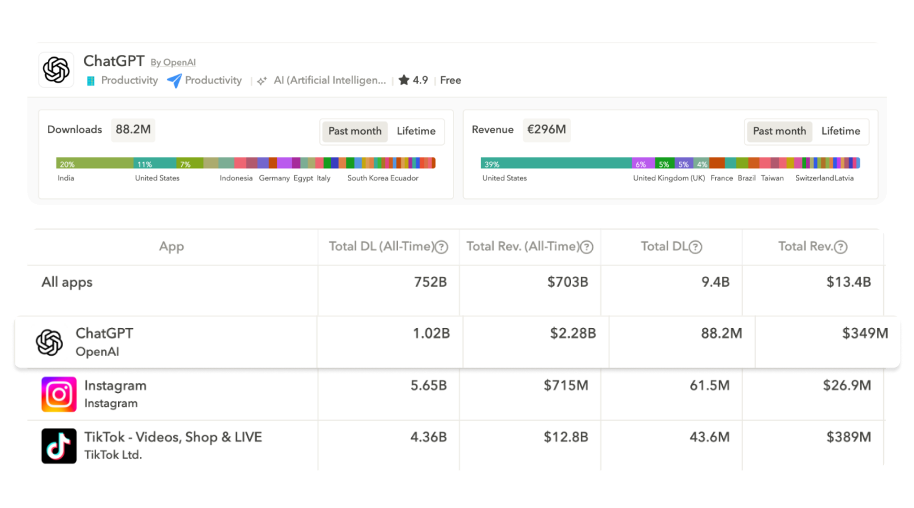Click the ChatGPT icon in table row
Viewport: 914px width, 508px height.
click(50, 342)
